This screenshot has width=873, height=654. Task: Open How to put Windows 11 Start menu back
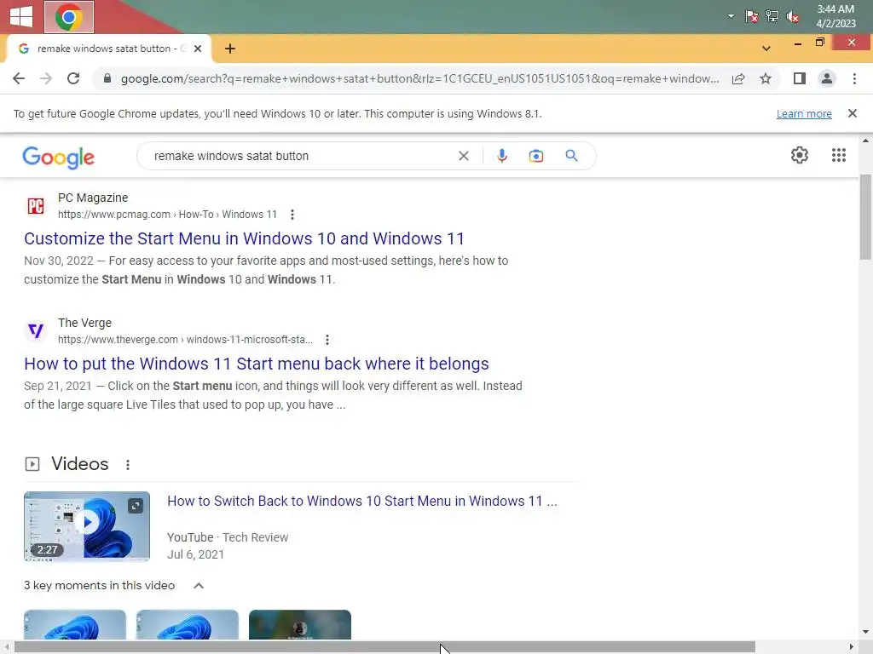pyautogui.click(x=256, y=363)
